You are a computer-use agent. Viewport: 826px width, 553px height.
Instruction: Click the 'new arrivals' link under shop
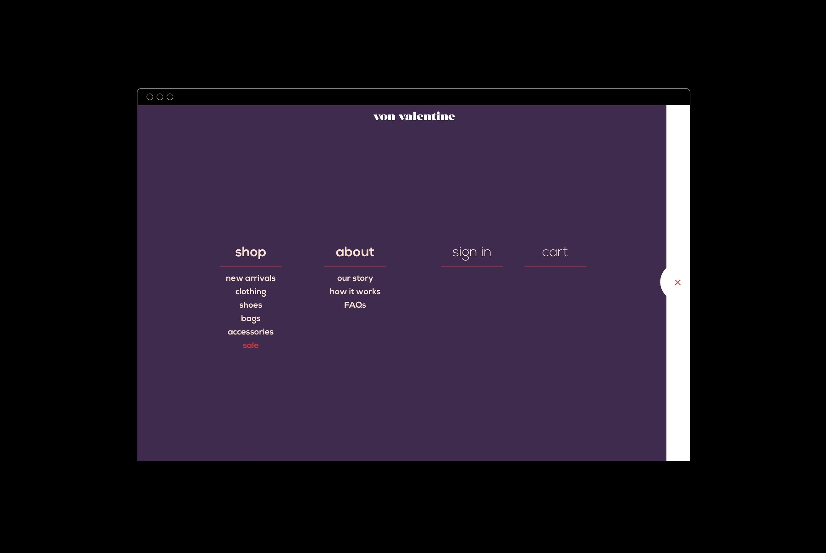(250, 278)
